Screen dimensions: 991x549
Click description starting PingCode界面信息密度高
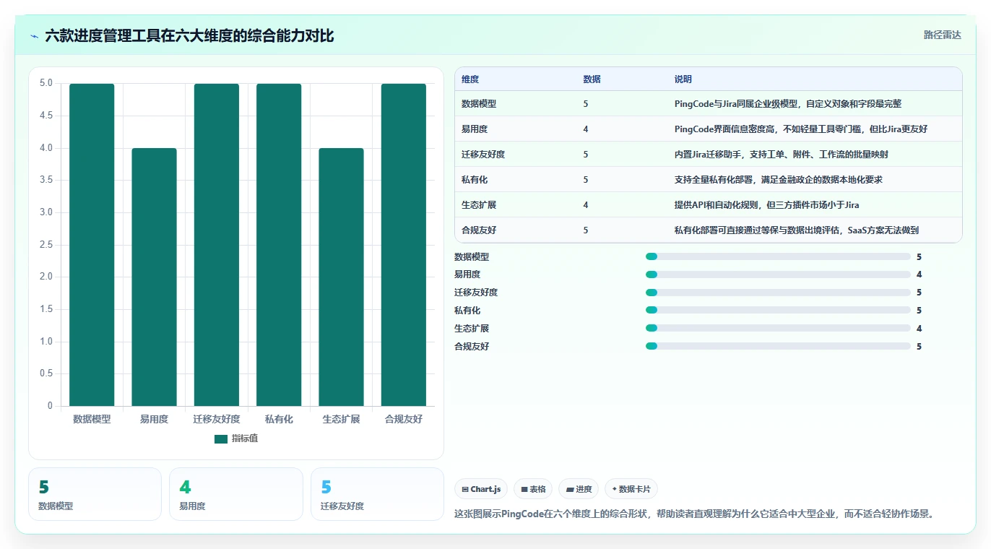[801, 129]
